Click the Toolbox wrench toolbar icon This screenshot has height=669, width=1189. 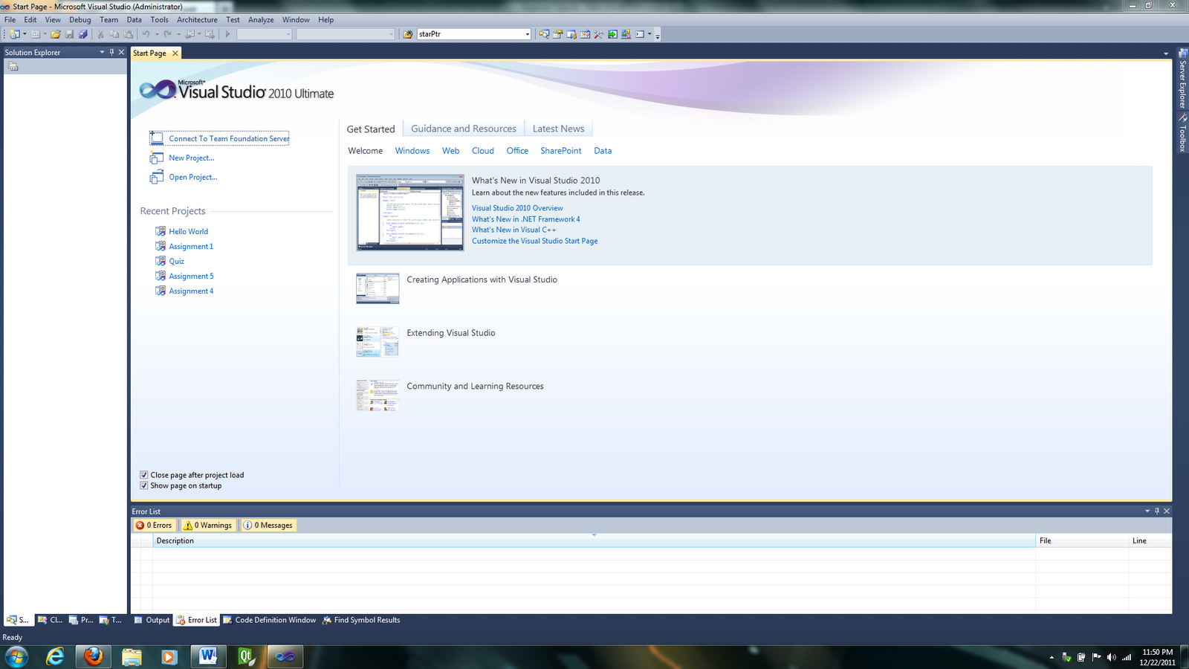click(x=599, y=33)
